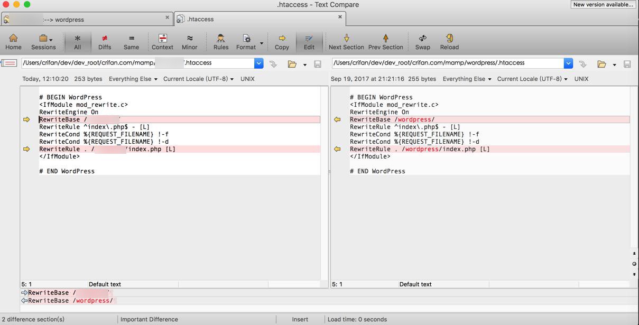Edit the right file path field

click(448, 62)
